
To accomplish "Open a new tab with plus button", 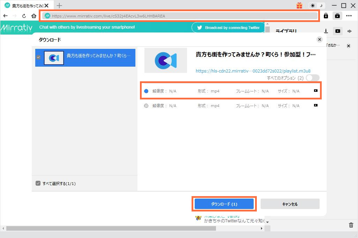I will click(x=59, y=5).
